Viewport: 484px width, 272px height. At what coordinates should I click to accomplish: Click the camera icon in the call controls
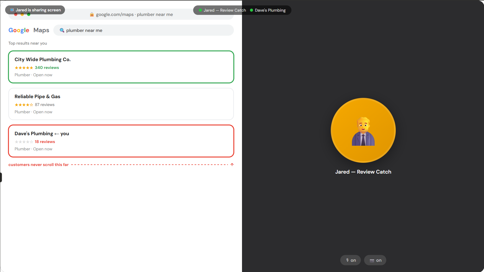372,260
